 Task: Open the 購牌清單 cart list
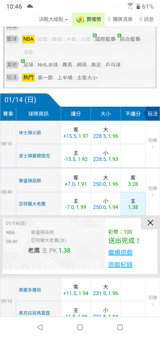[x=120, y=19]
